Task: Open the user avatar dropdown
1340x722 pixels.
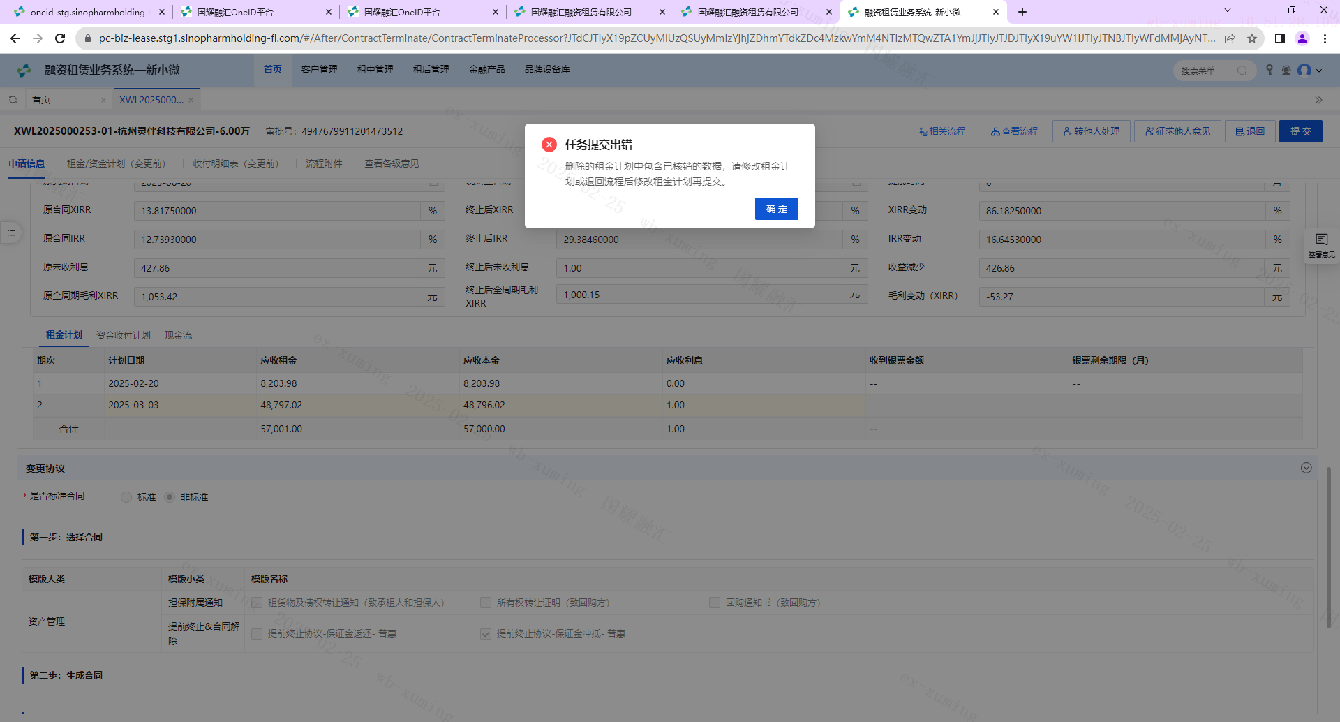Action: (x=1309, y=70)
